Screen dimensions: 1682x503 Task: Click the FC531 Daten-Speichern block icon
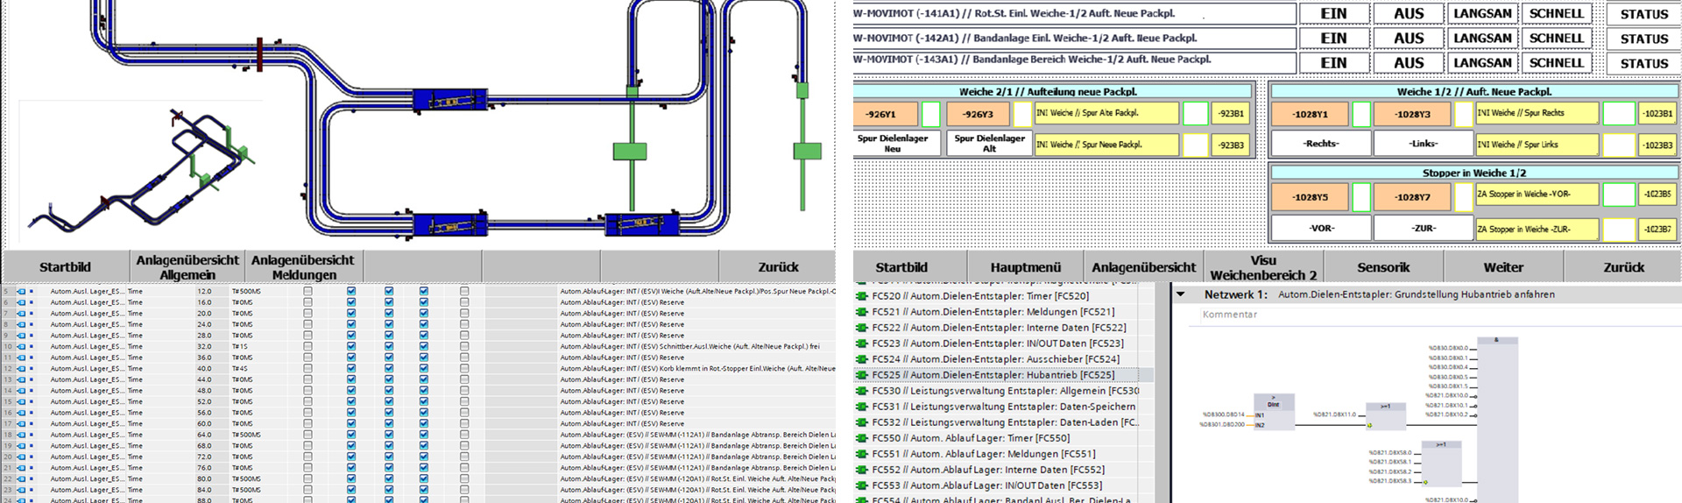tap(861, 407)
